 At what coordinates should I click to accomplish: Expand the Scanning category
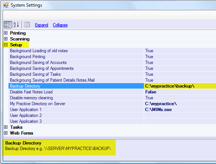point(6,39)
